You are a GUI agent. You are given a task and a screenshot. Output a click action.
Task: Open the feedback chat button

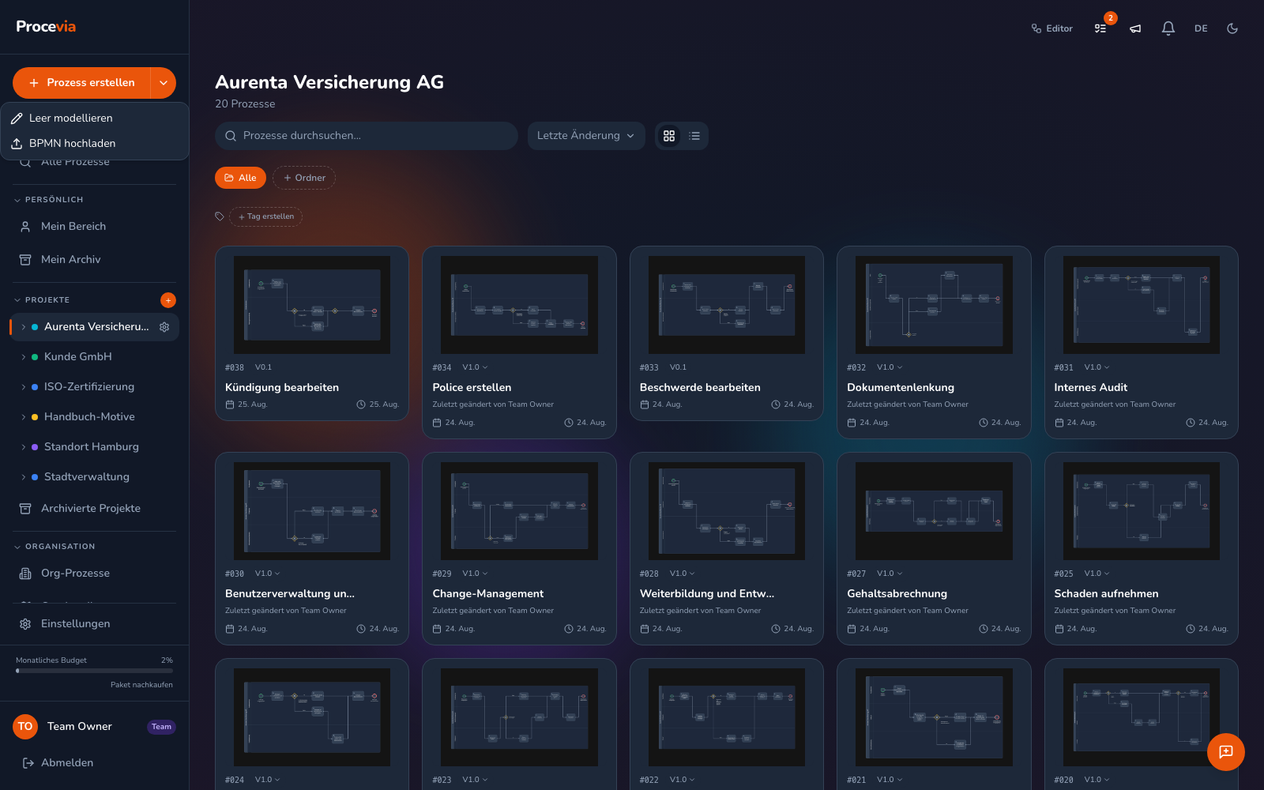pos(1226,752)
